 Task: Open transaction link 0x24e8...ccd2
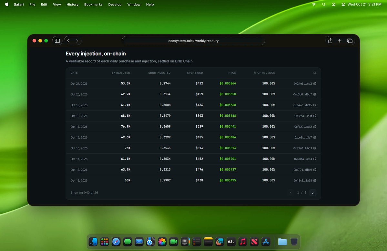[303, 83]
